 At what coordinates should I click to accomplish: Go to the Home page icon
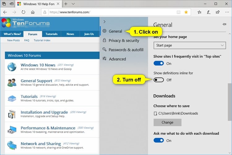click(x=33, y=12)
